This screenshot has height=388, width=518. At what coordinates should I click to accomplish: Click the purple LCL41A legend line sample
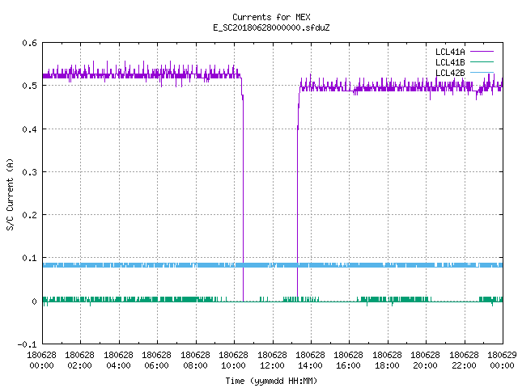point(482,52)
